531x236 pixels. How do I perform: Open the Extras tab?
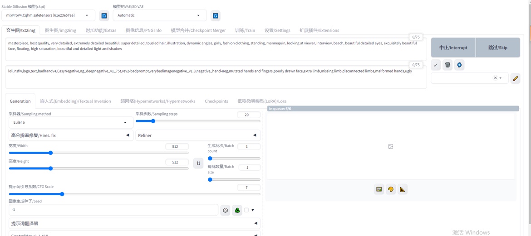tap(101, 30)
